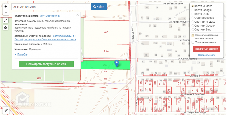The width and height of the screenshot is (227, 115).
Task: Enable Тематическая карта checkbox
Action: click(x=193, y=42)
